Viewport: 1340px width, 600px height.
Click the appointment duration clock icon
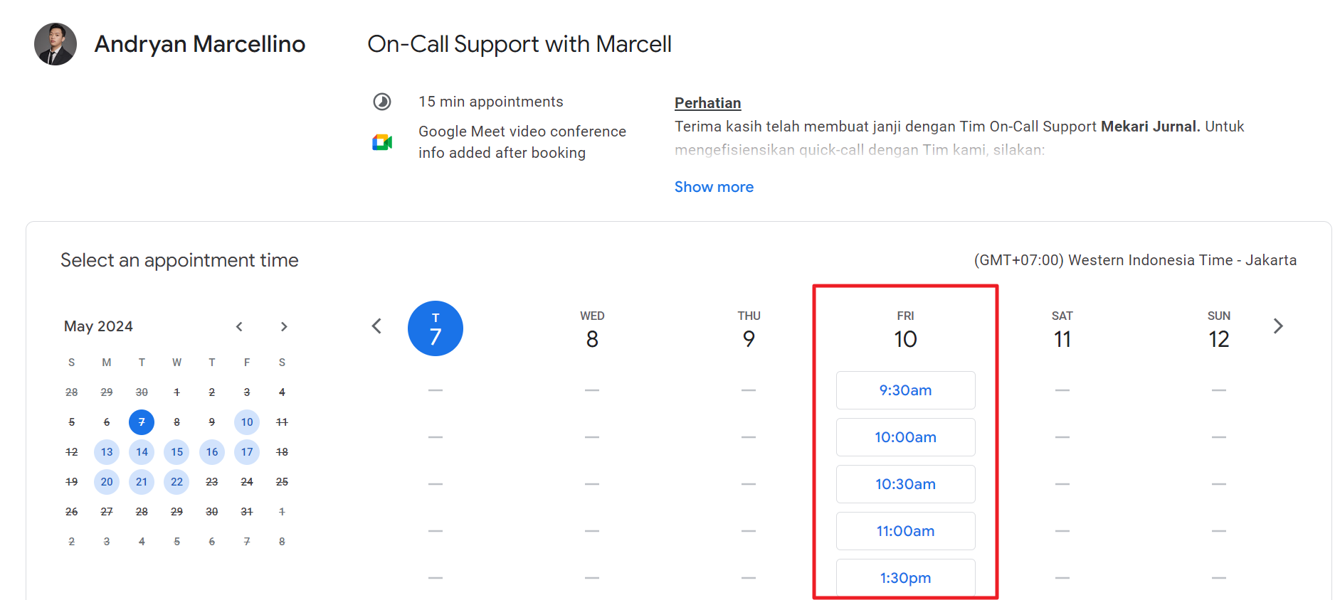point(382,102)
